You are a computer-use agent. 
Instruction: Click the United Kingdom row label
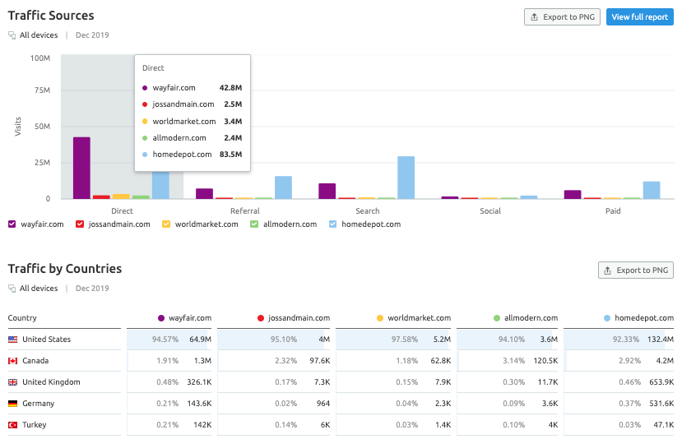click(51, 382)
